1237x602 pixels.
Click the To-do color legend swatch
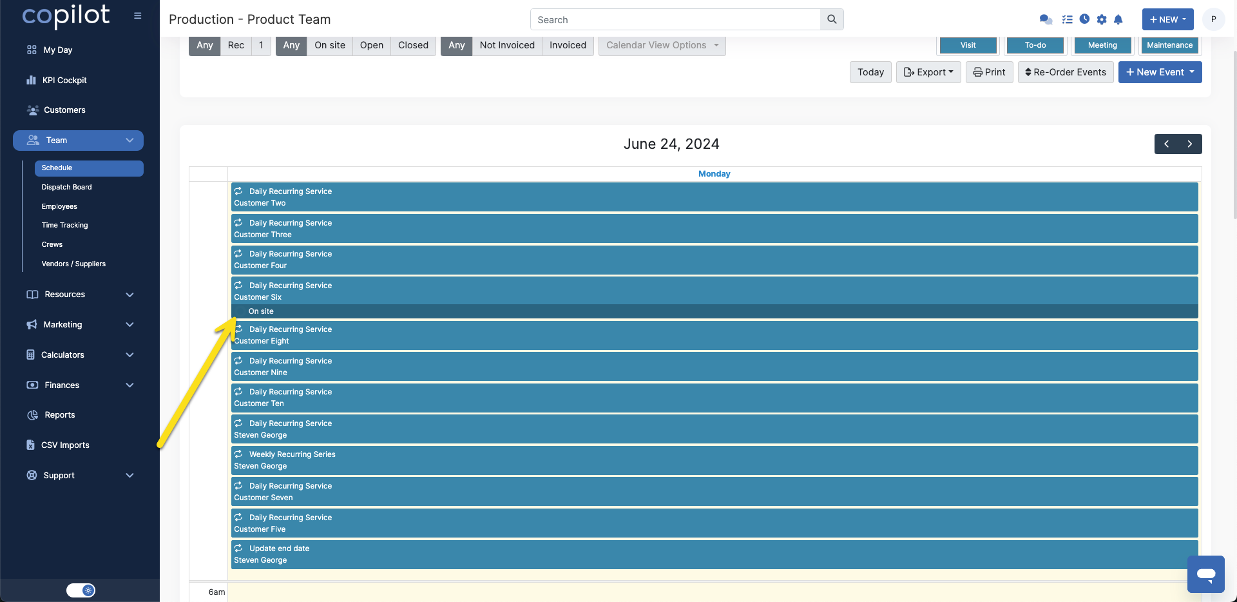click(x=1035, y=45)
